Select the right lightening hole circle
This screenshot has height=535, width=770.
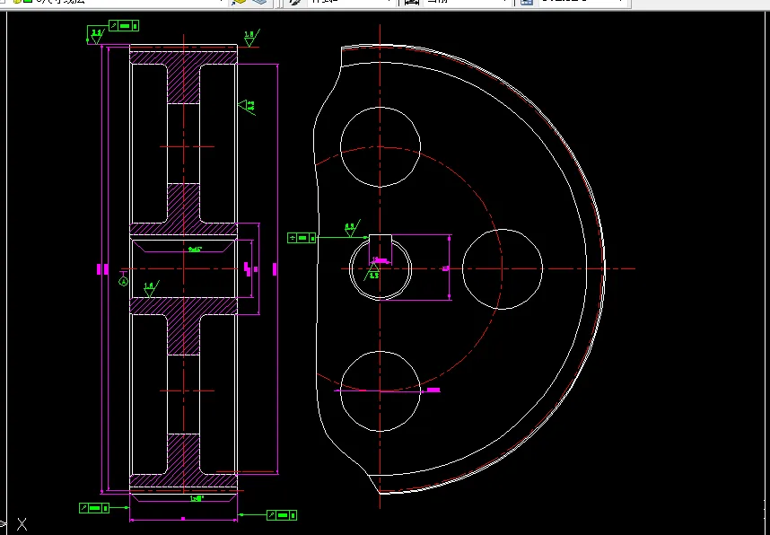[503, 269]
